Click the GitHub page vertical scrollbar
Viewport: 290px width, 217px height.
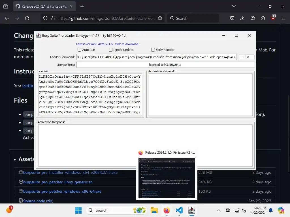point(289,134)
